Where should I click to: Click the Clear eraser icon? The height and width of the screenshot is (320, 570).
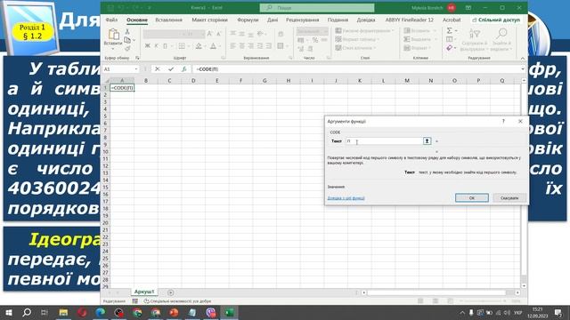pyautogui.click(x=449, y=48)
